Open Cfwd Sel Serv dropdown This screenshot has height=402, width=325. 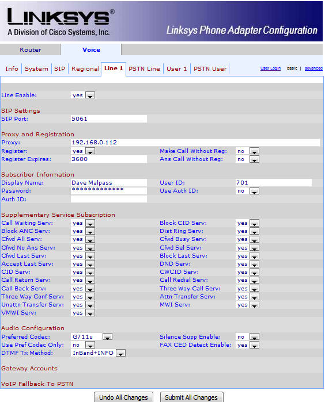tap(247, 248)
